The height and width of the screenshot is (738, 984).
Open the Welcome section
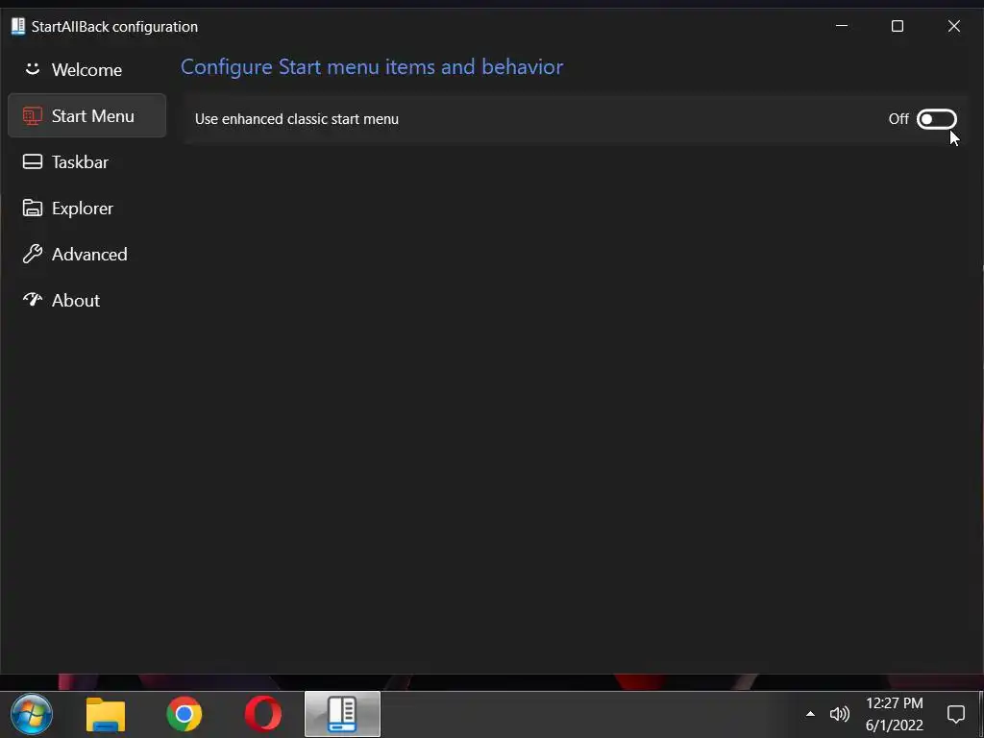pos(86,69)
